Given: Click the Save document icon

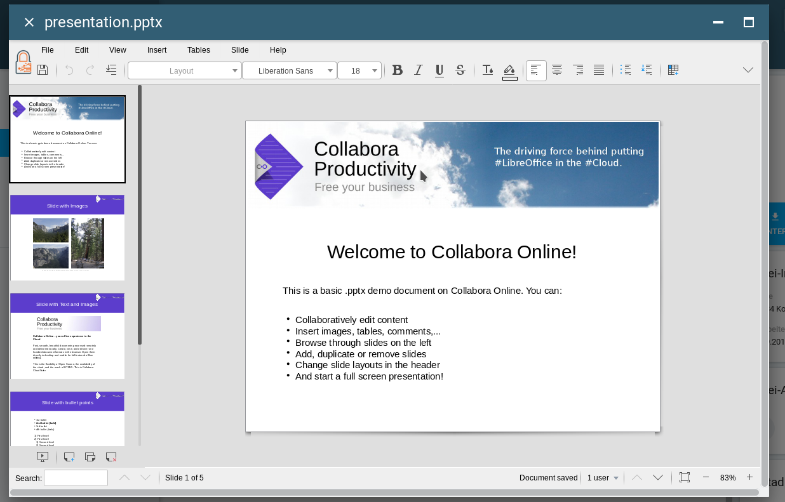Looking at the screenshot, I should tap(43, 70).
